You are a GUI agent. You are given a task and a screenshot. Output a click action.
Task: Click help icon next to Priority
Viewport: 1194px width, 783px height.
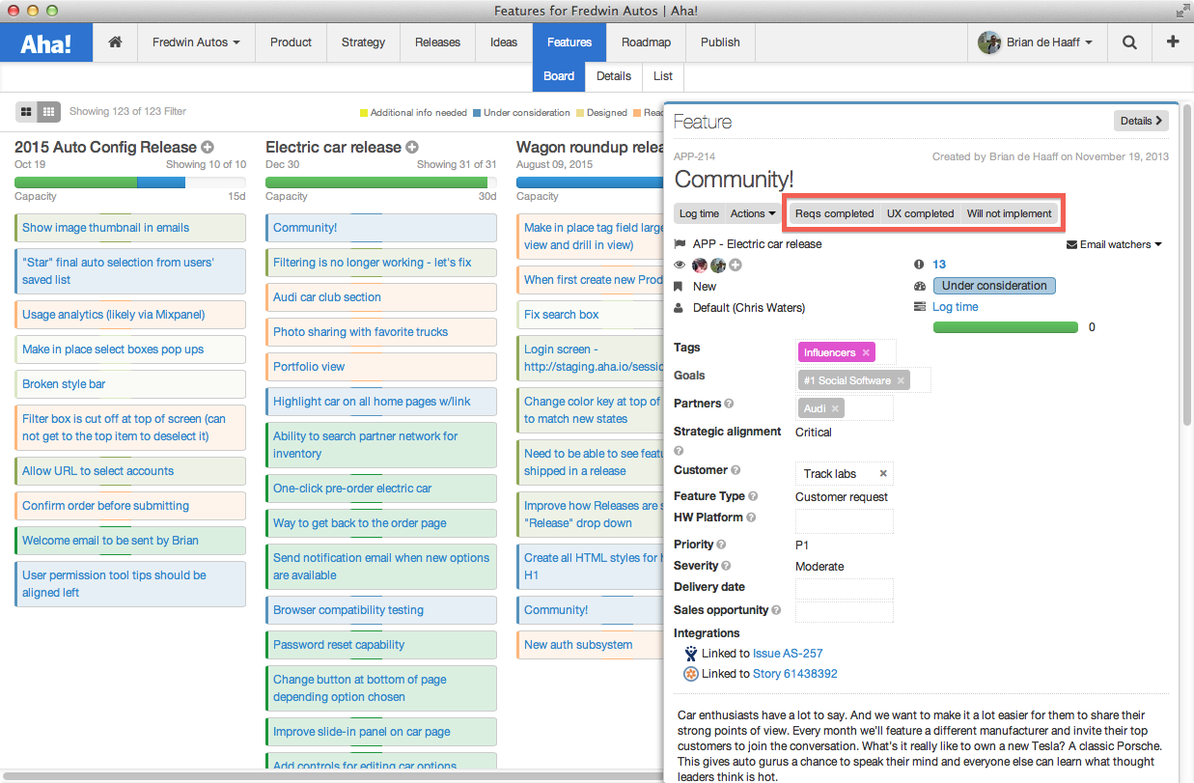pyautogui.click(x=721, y=545)
